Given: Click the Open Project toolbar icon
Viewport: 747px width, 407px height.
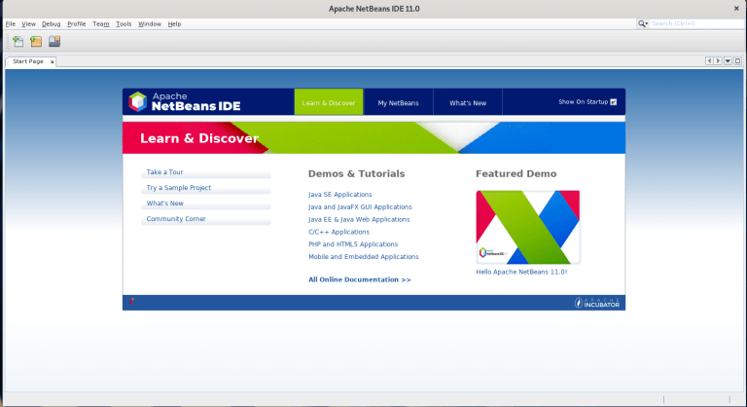Looking at the screenshot, I should tap(54, 42).
